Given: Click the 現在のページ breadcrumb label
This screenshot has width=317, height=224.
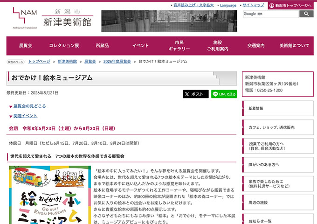Looking at the screenshot, I should pyautogui.click(x=15, y=62).
